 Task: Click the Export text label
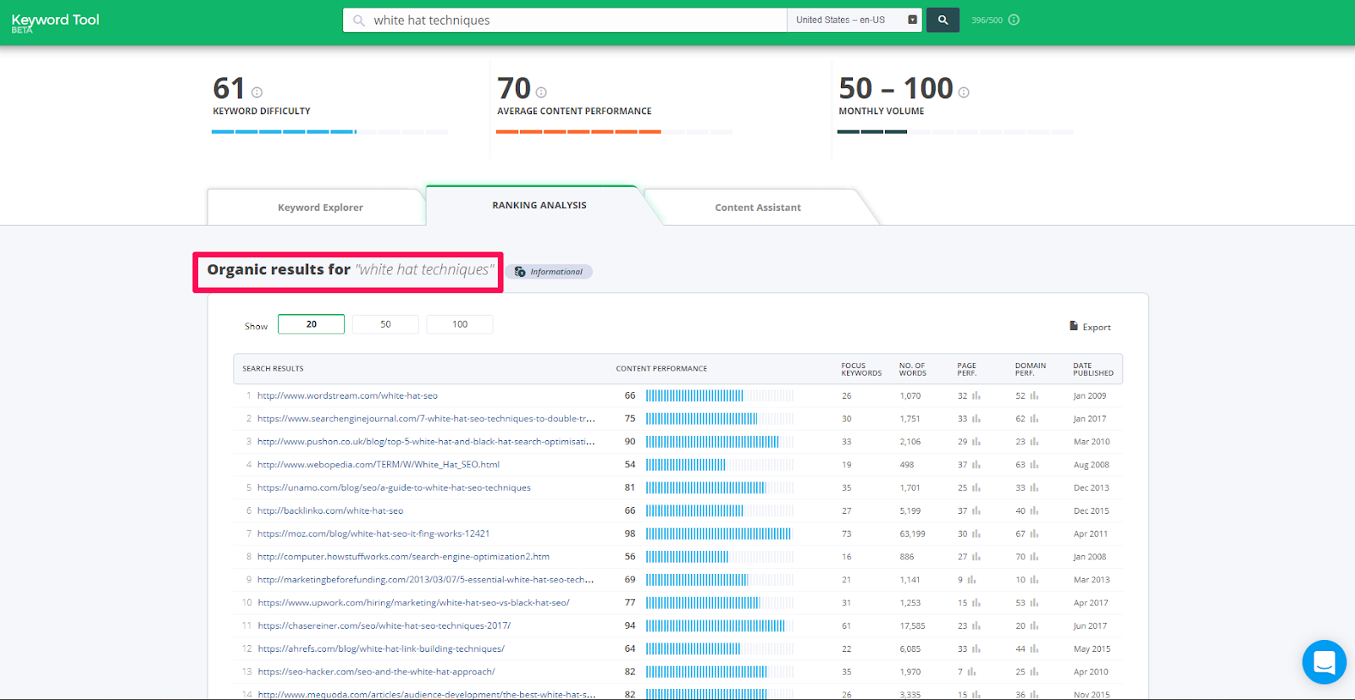click(1097, 328)
